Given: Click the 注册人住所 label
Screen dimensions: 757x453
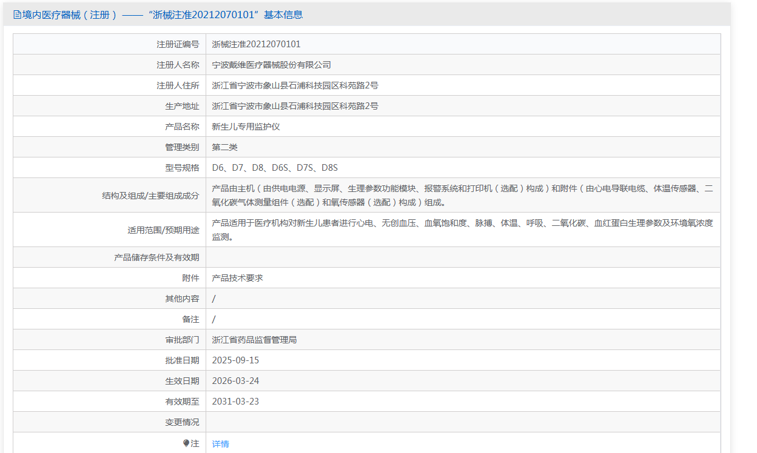Looking at the screenshot, I should (178, 85).
